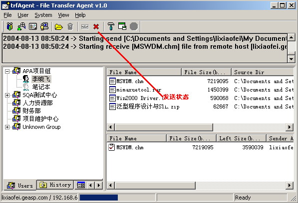Screen dimensions: 298x203
Task: Click the receive list File Size column header
Action: pos(191,138)
